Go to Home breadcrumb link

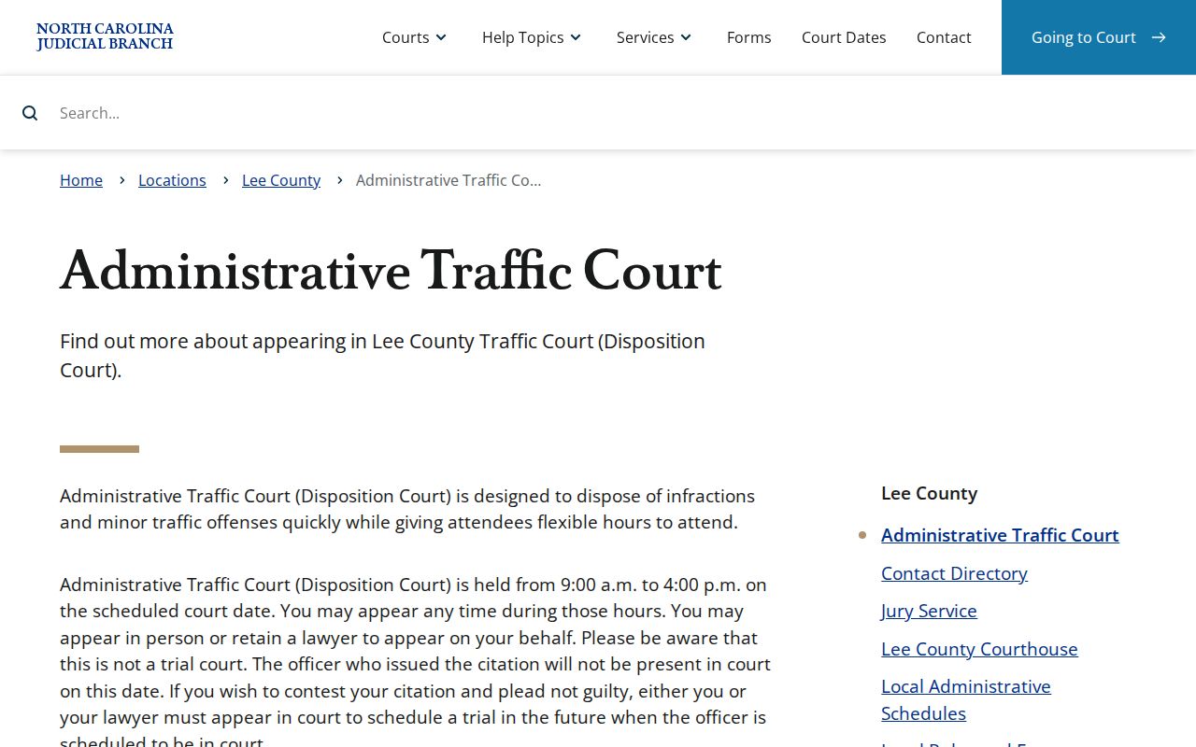click(x=81, y=180)
